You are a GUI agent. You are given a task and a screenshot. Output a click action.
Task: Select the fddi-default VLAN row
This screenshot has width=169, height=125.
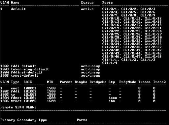coord(50,66)
